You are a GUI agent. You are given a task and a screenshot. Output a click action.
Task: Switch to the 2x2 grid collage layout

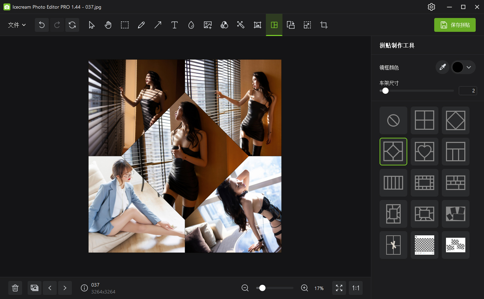(424, 120)
